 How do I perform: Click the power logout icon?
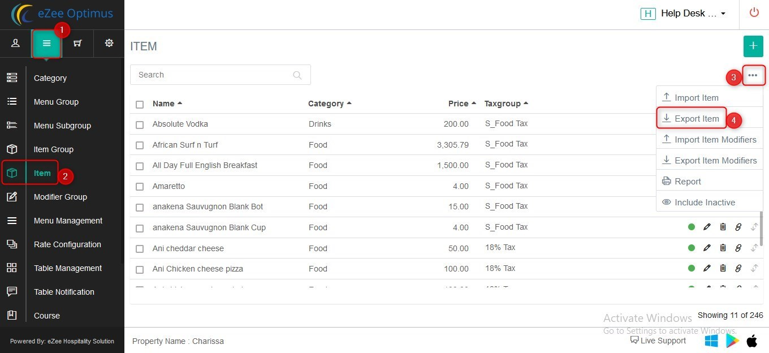754,13
